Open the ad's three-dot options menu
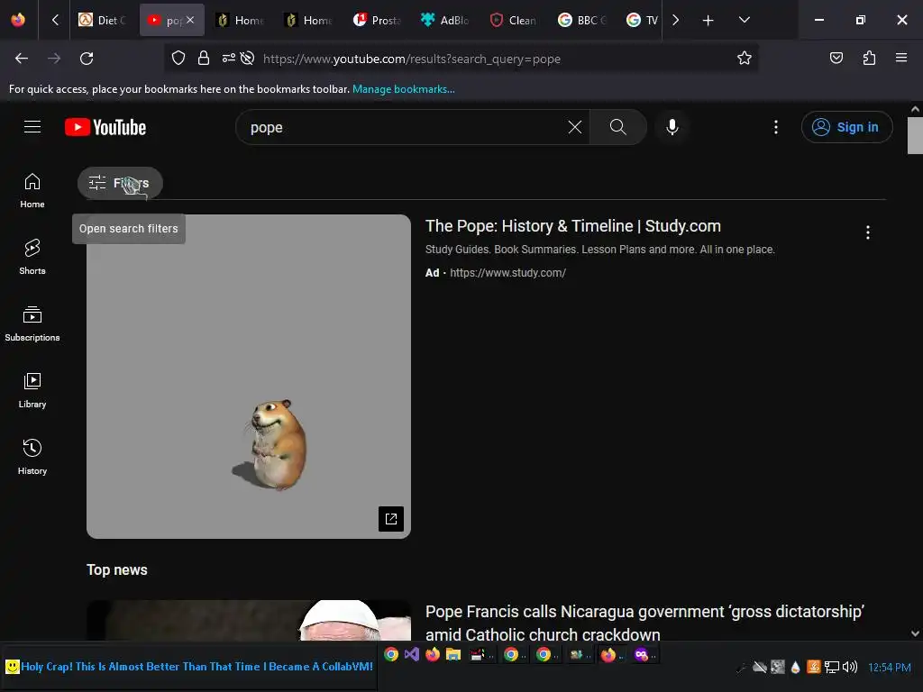 coord(867,232)
